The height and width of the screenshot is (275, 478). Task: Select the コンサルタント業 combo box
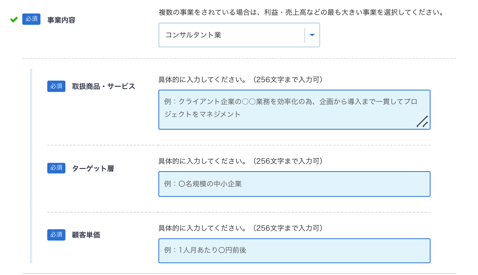tap(231, 35)
